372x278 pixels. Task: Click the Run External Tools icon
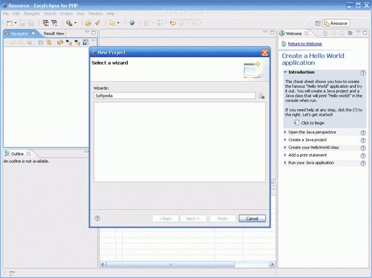pos(69,23)
